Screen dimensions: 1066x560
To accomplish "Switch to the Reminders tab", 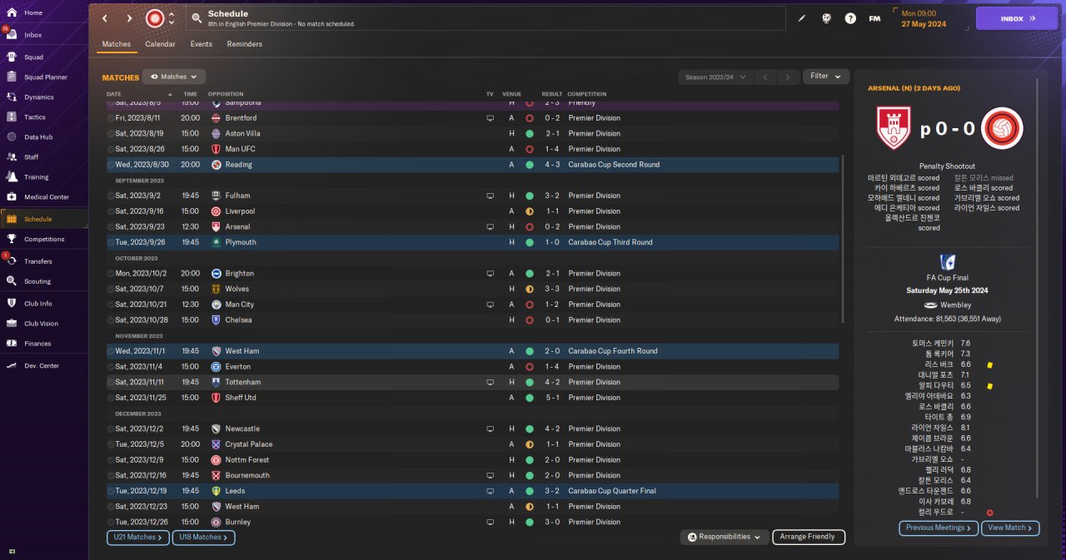I will click(x=245, y=44).
